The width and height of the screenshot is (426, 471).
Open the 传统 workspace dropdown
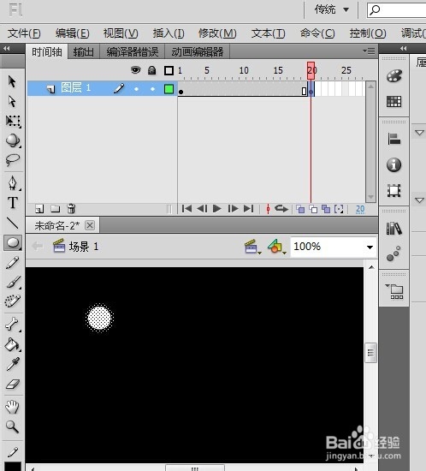332,9
